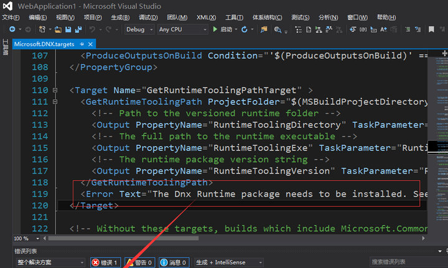Select the Microsoft.DNX.targets tab
448x268 pixels.
[x=44, y=44]
